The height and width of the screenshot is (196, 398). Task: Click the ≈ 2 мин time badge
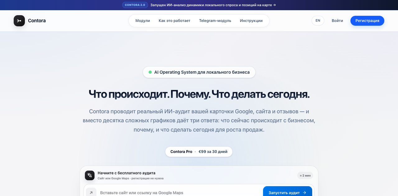pyautogui.click(x=305, y=176)
